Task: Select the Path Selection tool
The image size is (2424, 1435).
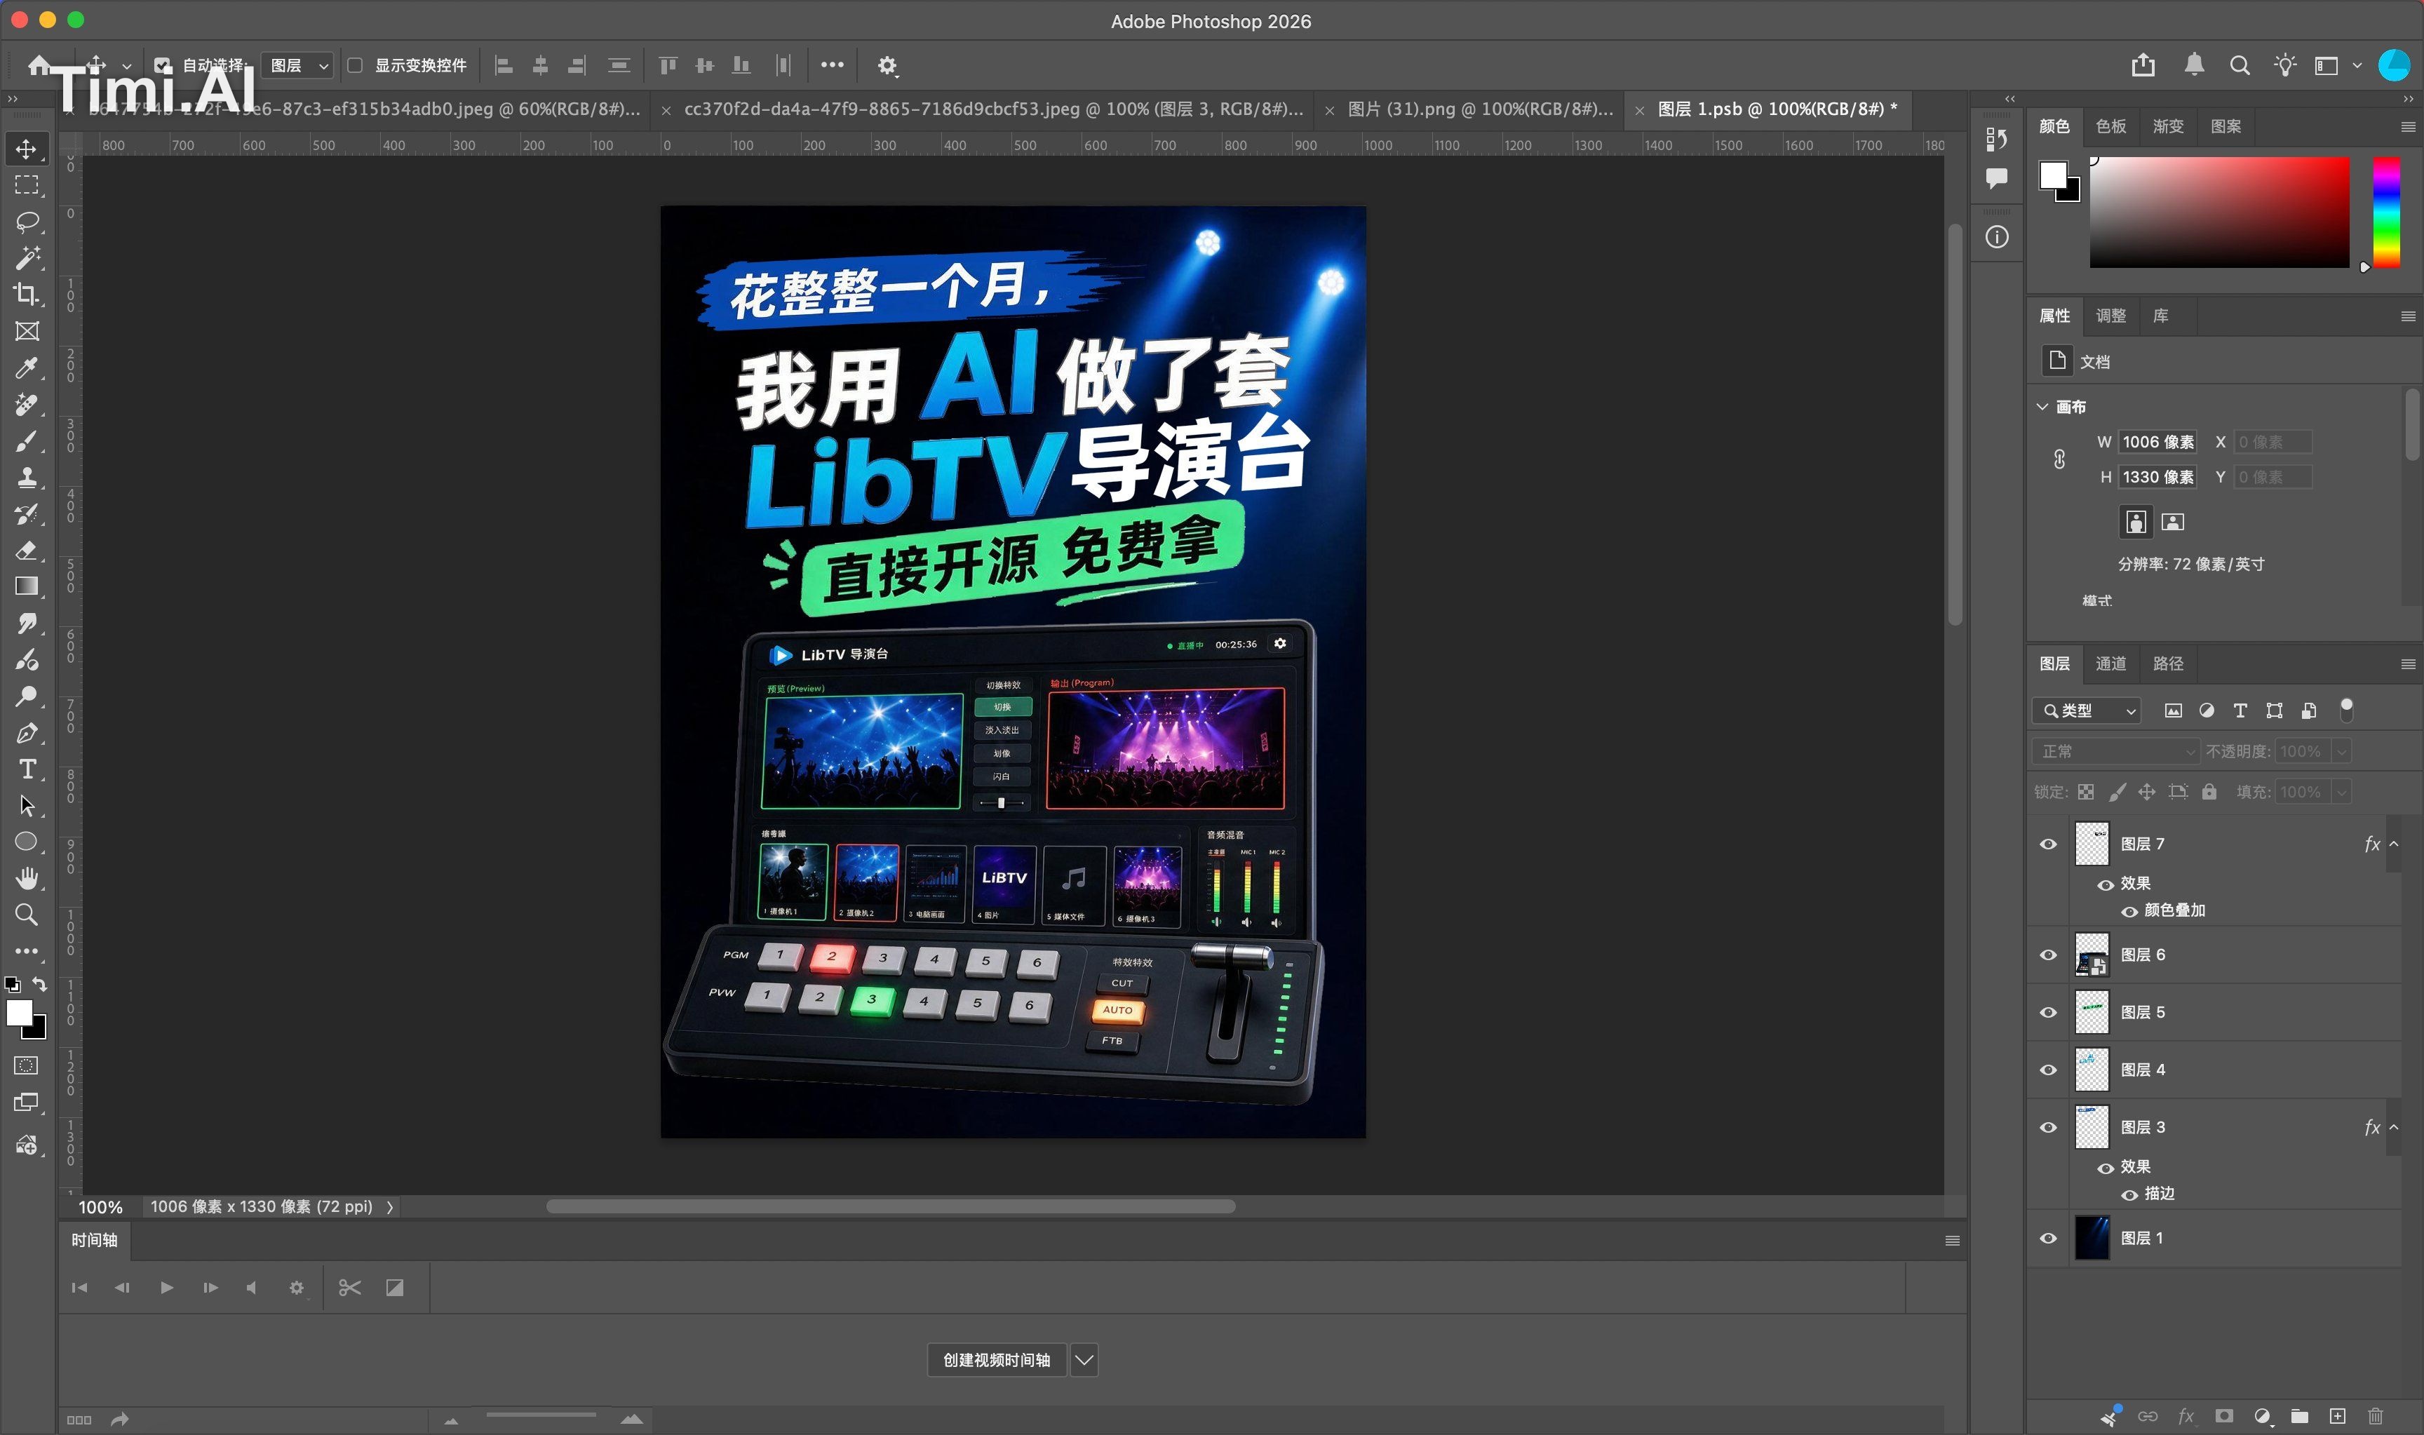Action: 26,805
